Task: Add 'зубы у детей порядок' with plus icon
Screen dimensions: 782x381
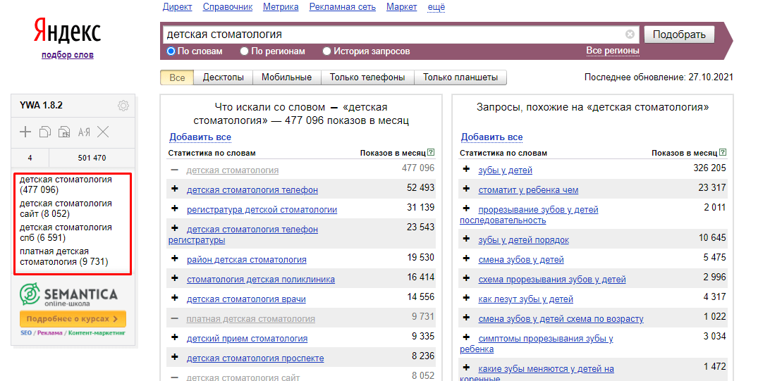Action: [466, 239]
